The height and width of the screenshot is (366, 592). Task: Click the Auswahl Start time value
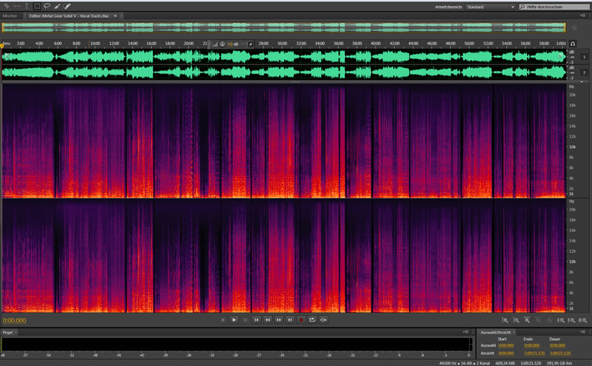point(505,345)
